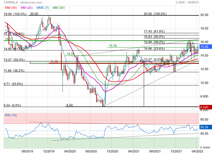Select the 12.00 price axis tick
This screenshot has width=212, height=154.
pos(204,69)
